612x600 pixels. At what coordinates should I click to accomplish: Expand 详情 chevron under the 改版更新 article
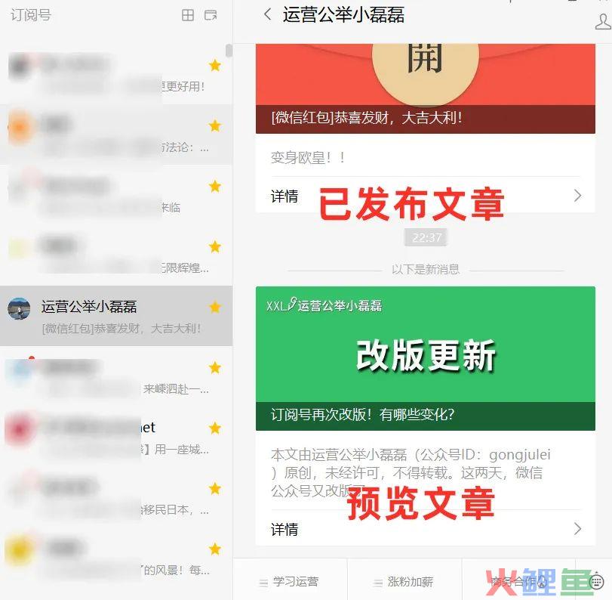click(577, 529)
